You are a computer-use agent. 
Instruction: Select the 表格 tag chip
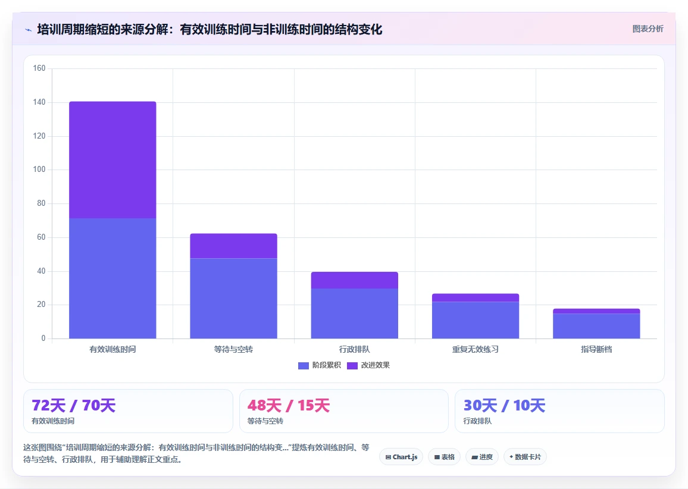pos(444,457)
